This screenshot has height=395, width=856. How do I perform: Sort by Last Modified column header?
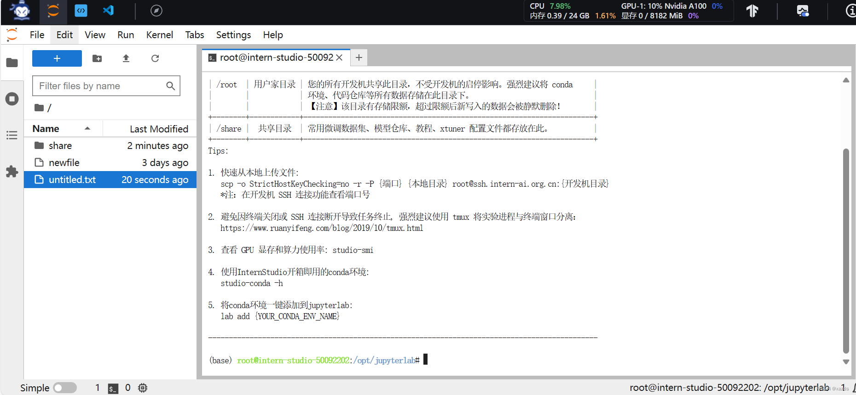pos(159,129)
